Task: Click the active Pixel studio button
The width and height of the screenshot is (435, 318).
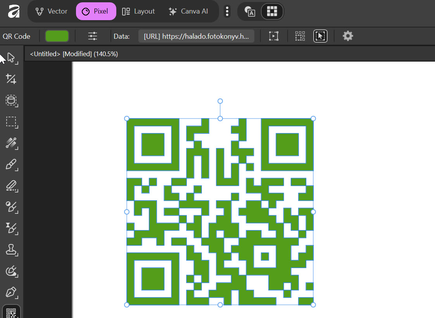Action: (x=96, y=11)
